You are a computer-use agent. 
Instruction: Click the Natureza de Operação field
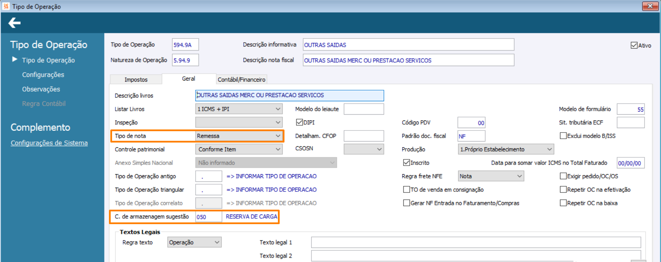point(185,60)
